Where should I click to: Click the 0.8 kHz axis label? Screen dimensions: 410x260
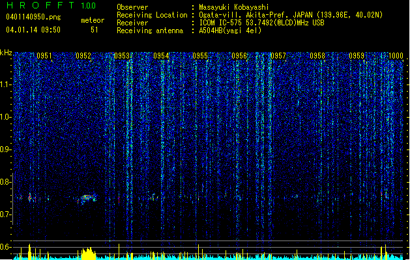point(6,182)
